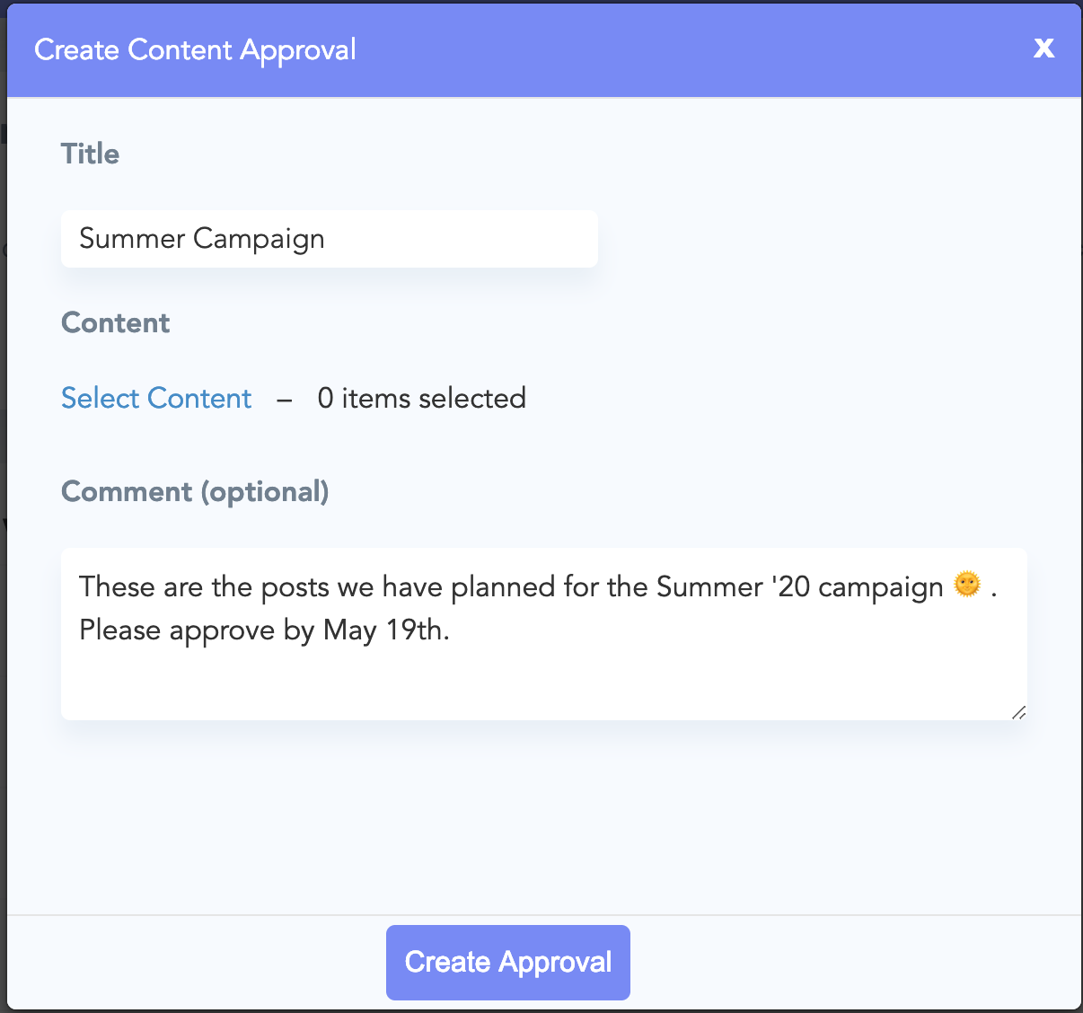This screenshot has height=1013, width=1083.
Task: Click "Summer '20" in the comment text
Action: (x=733, y=587)
